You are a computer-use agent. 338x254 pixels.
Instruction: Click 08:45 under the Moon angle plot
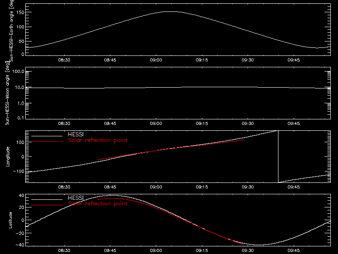(110, 124)
